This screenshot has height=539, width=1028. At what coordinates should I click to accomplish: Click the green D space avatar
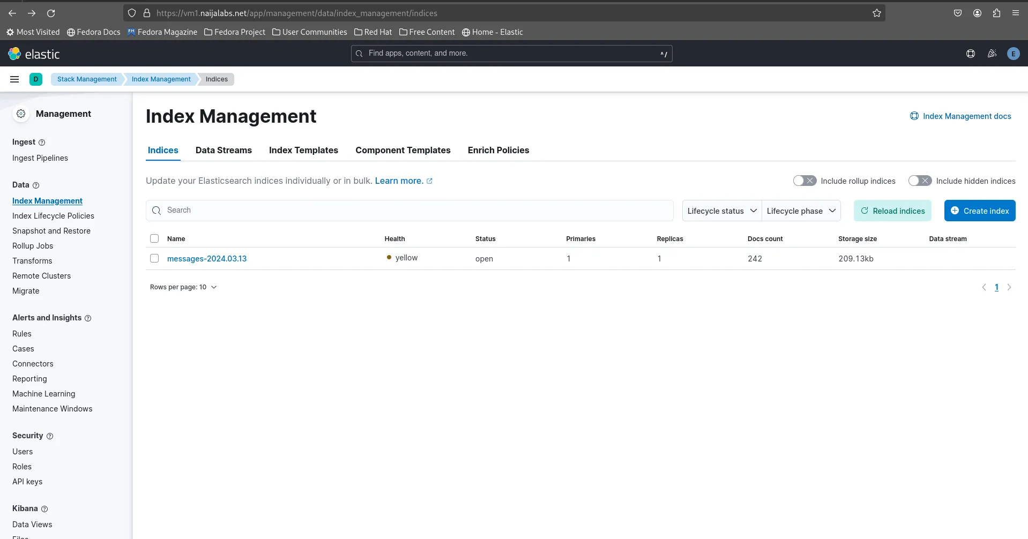[x=36, y=79]
